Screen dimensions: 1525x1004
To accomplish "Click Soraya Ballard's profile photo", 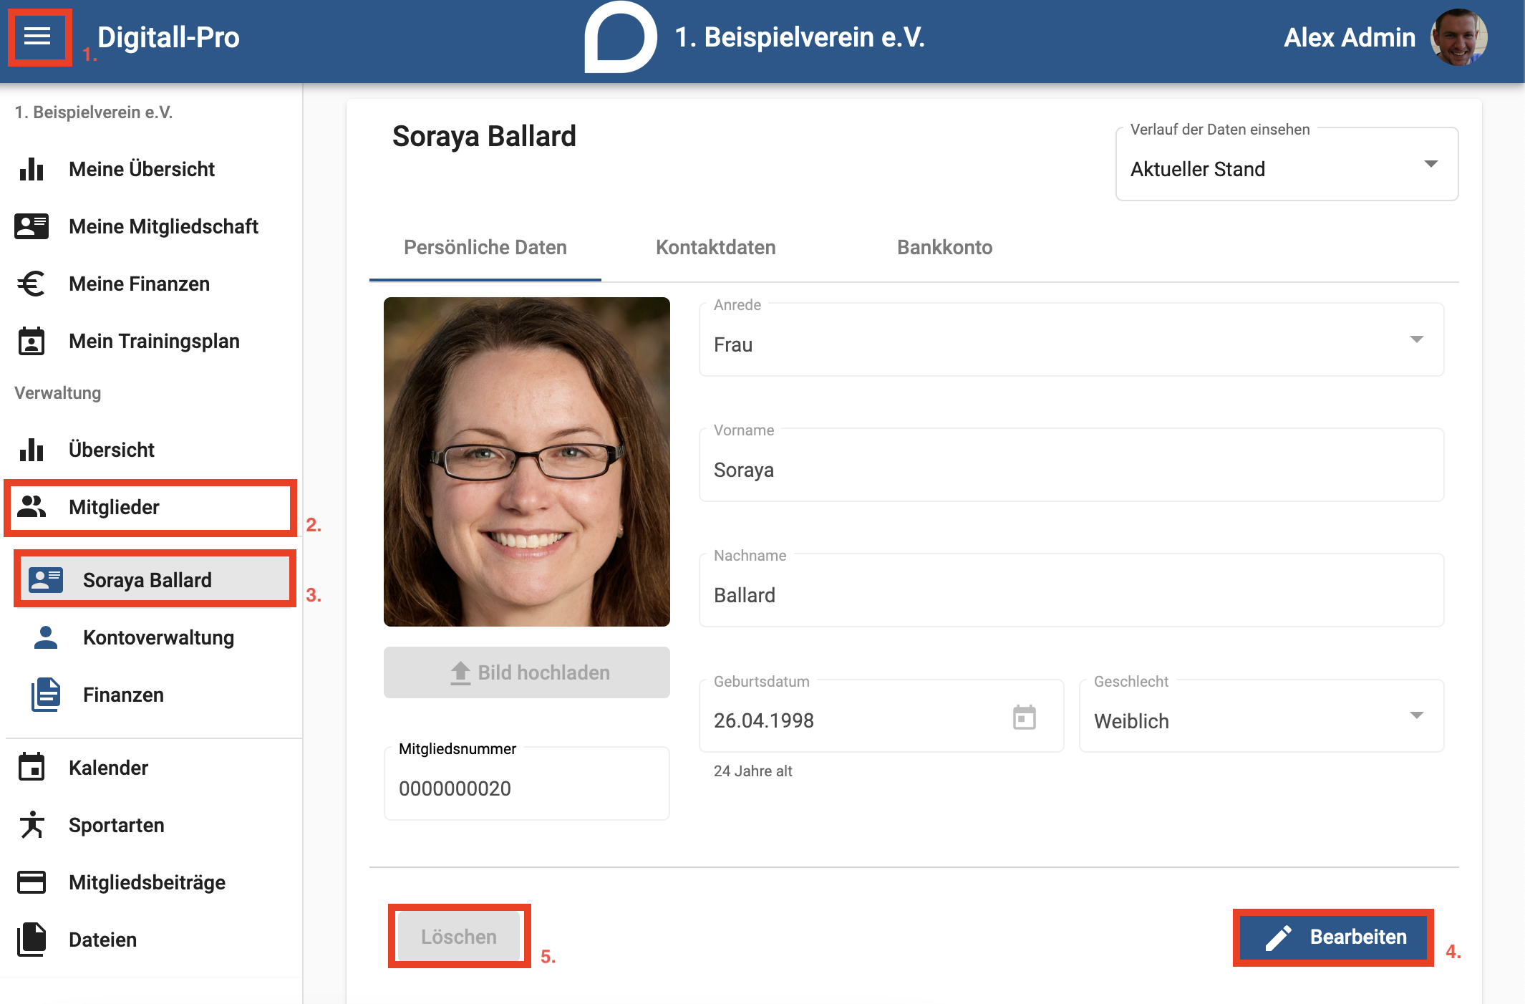I will click(527, 462).
